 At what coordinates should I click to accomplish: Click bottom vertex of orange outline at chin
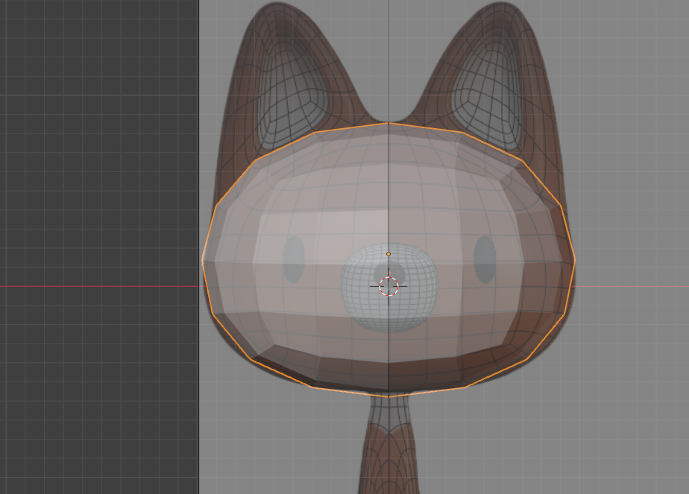(388, 396)
